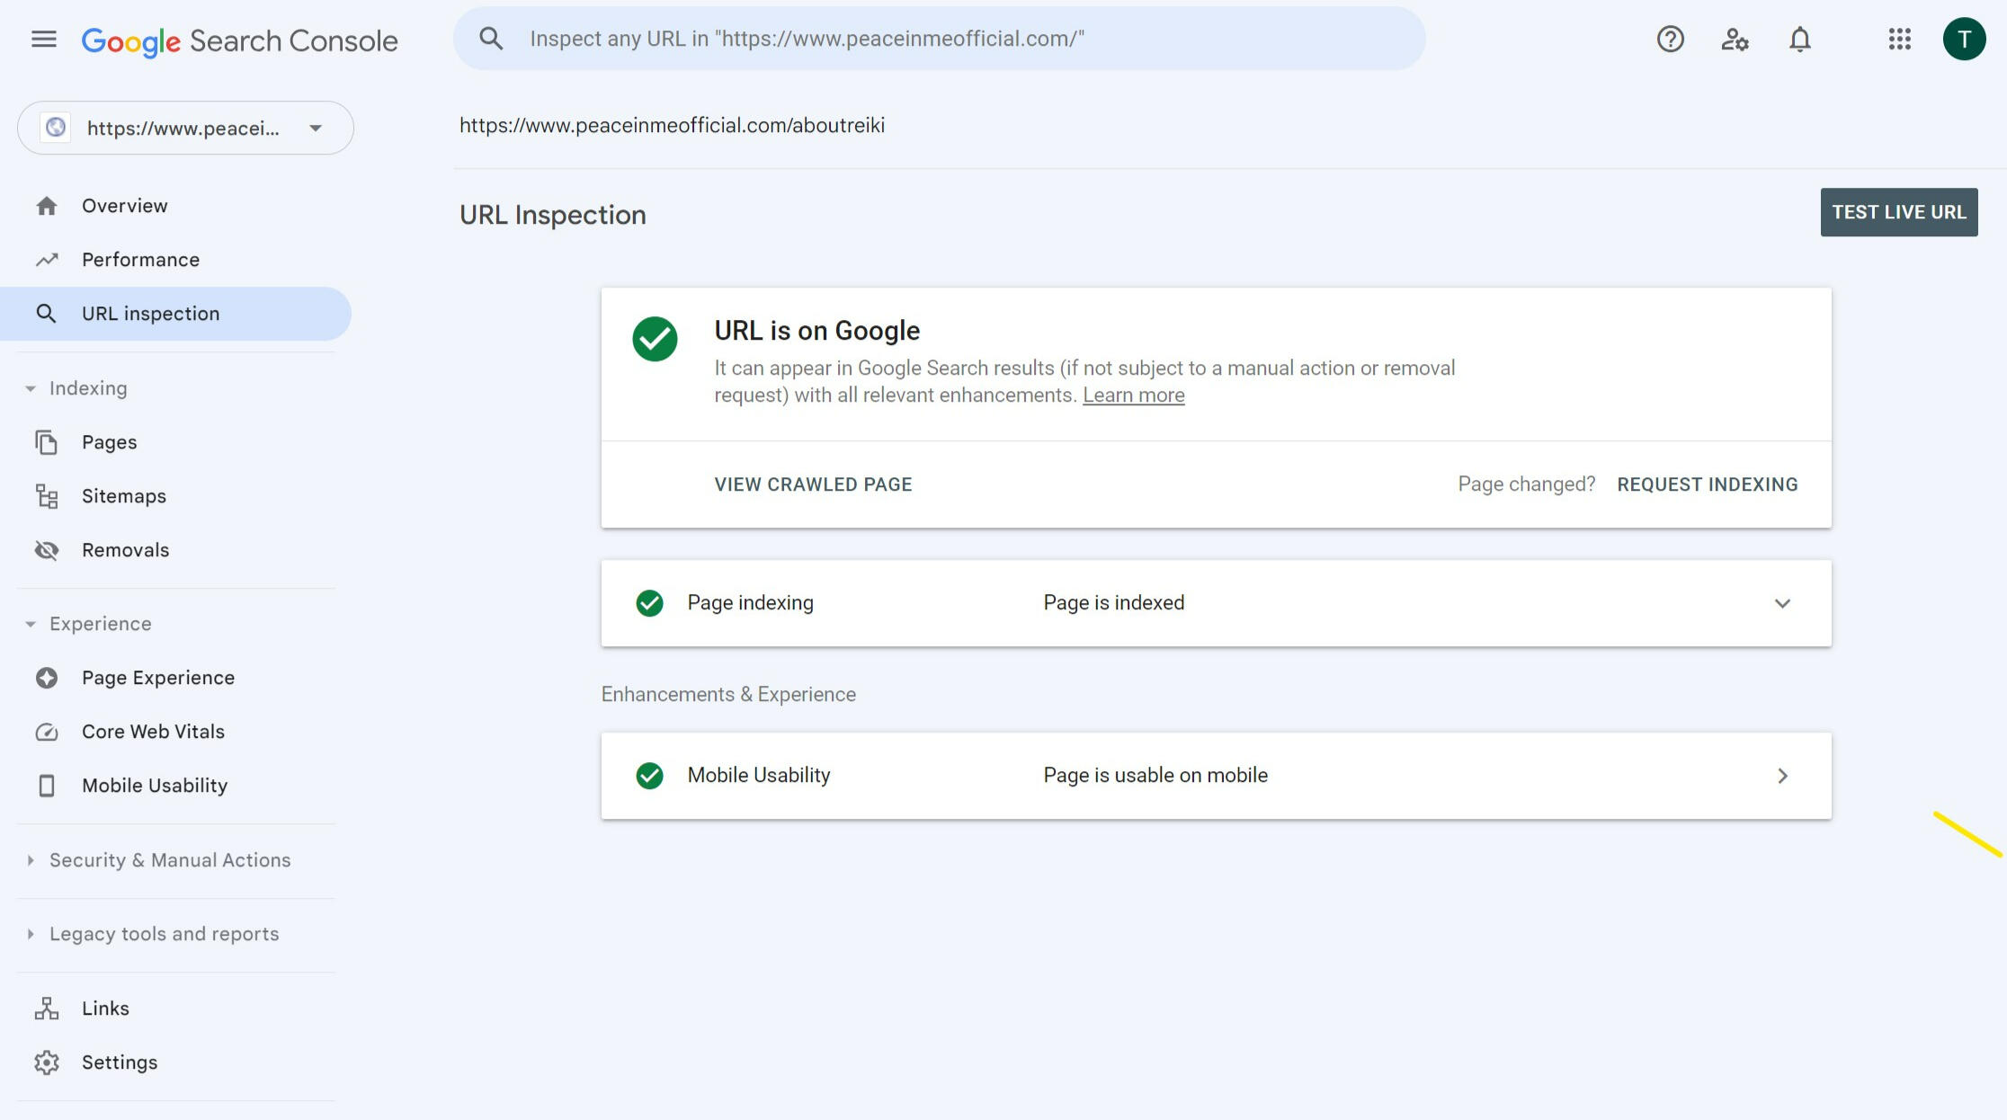Open Core Web Vitals report
The image size is (2007, 1120).
tap(153, 732)
